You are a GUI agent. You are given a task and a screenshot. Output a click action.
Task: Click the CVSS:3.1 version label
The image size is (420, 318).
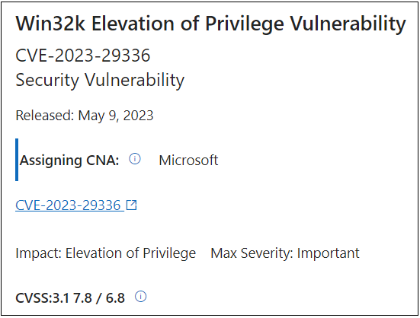(x=43, y=298)
